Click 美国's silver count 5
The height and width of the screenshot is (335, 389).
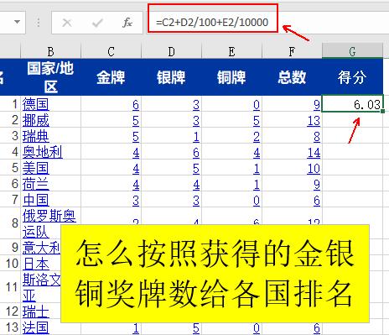(196, 169)
